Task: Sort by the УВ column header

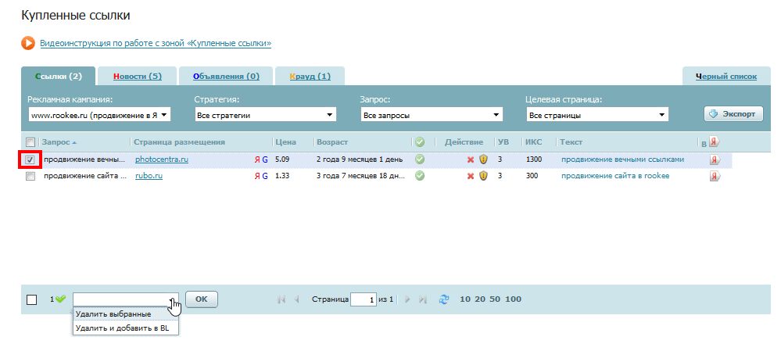Action: pos(503,142)
